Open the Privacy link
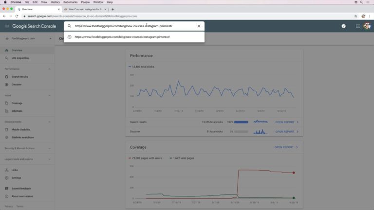The width and height of the screenshot is (374, 210). click(9, 207)
